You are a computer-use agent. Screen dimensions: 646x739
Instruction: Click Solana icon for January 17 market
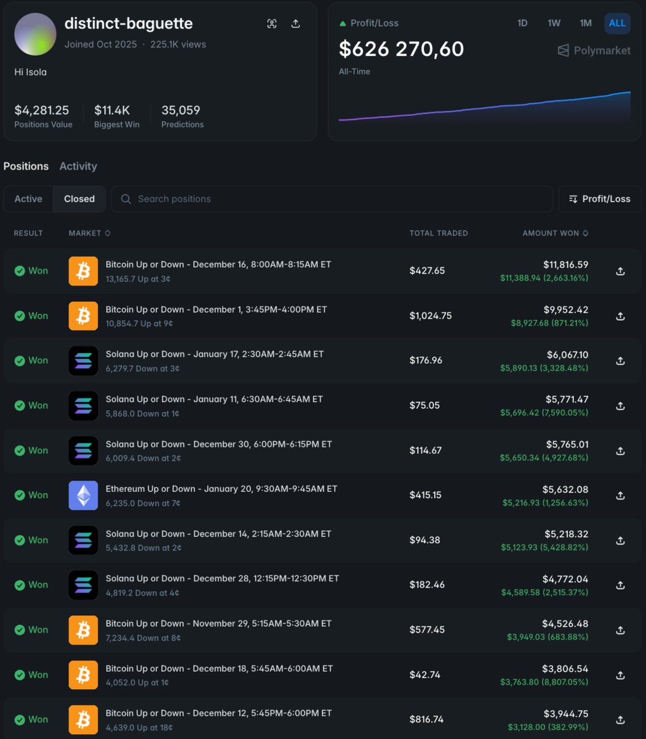[x=83, y=361]
